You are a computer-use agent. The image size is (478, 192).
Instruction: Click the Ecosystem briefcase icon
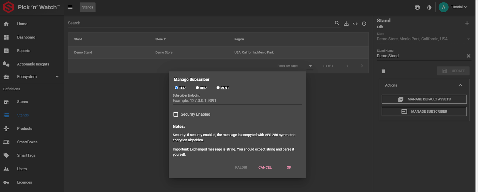6,77
